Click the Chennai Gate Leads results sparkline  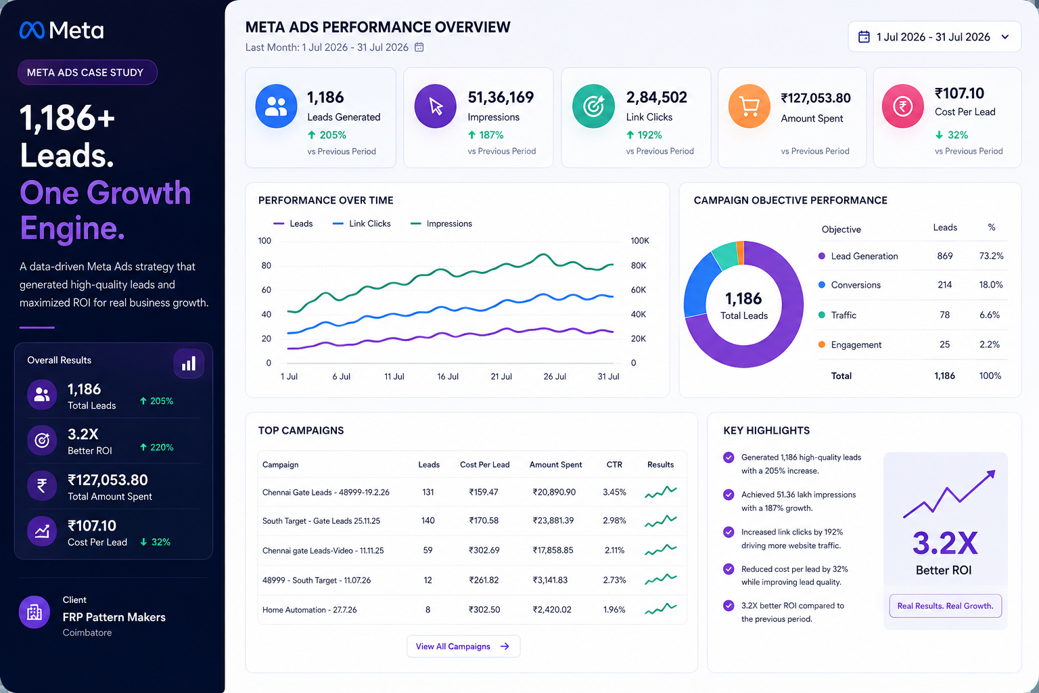661,492
